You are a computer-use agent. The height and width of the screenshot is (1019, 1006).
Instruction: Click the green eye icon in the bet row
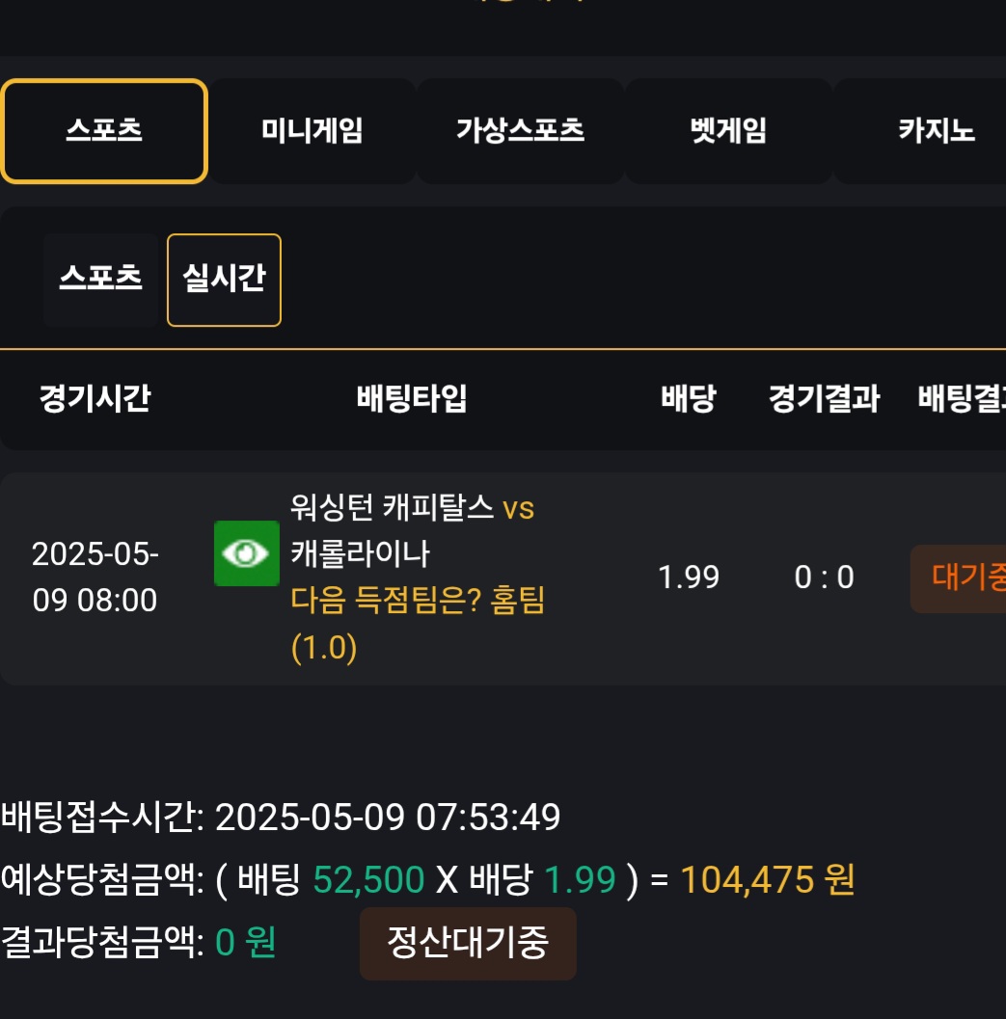(246, 553)
